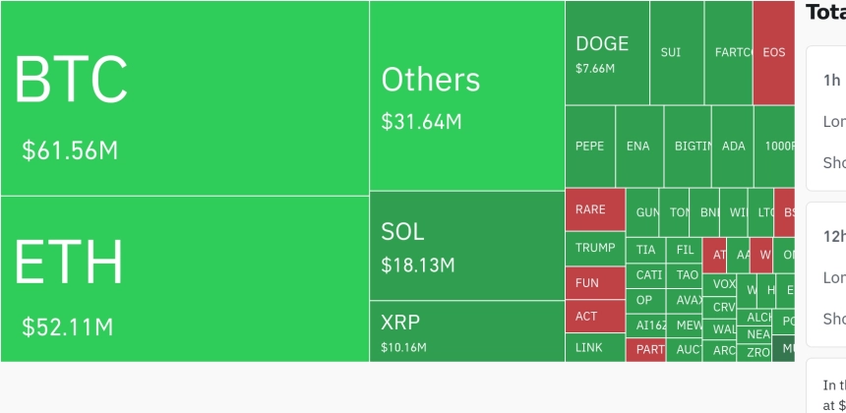
Task: Select the red PART tile
Action: click(646, 350)
